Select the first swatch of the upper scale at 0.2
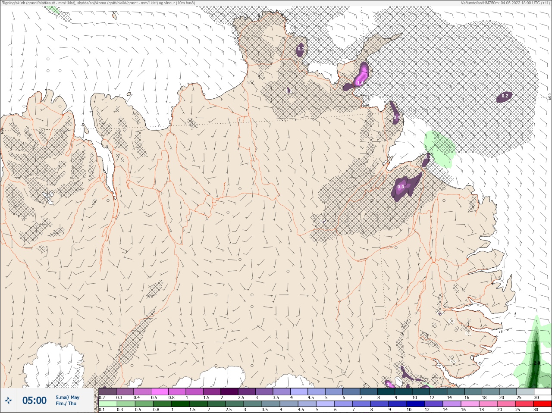Image resolution: width=552 pixels, height=413 pixels. coord(107,391)
